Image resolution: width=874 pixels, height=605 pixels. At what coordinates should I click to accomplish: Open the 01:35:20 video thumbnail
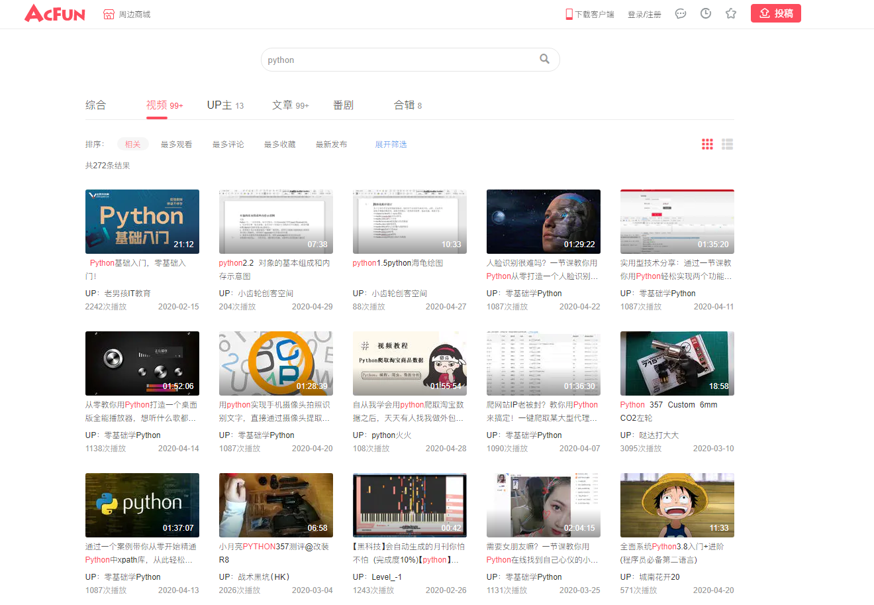[x=677, y=221]
